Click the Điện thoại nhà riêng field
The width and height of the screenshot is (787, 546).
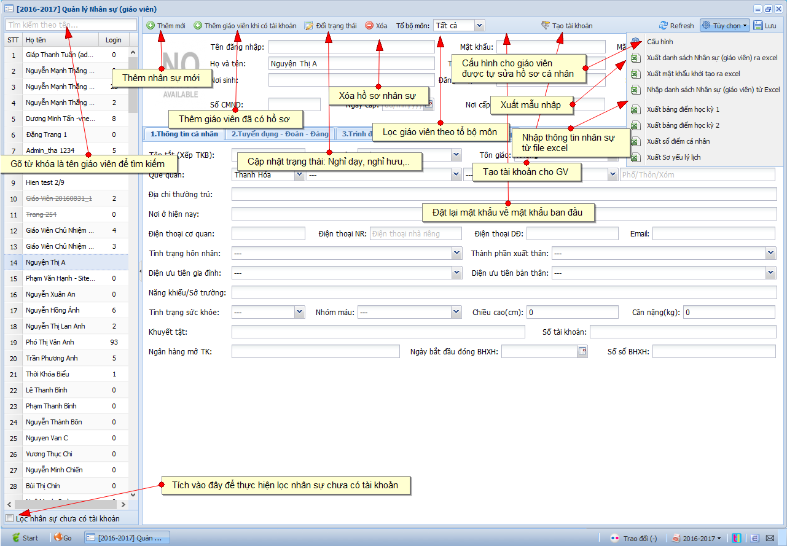coord(415,233)
